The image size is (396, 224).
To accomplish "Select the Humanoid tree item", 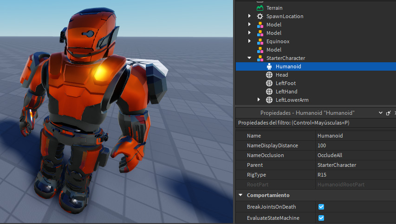I will 316,66.
